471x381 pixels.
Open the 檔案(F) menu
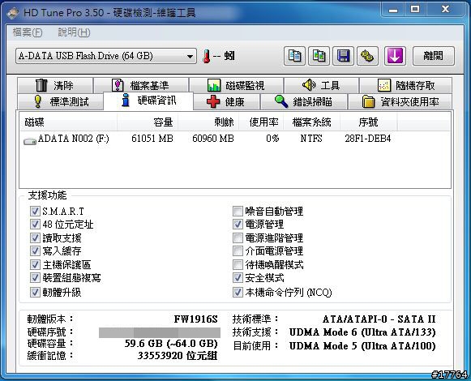tap(28, 32)
